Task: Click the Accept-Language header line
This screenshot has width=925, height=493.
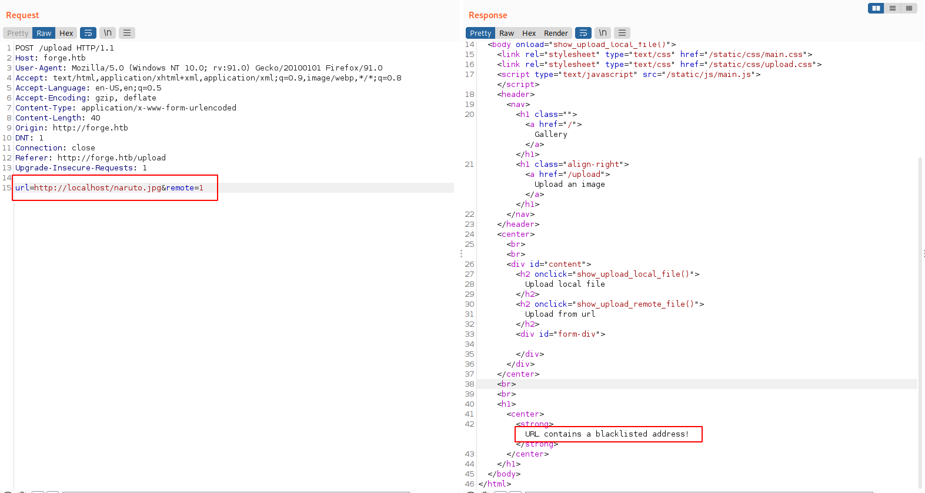Action: click(88, 88)
